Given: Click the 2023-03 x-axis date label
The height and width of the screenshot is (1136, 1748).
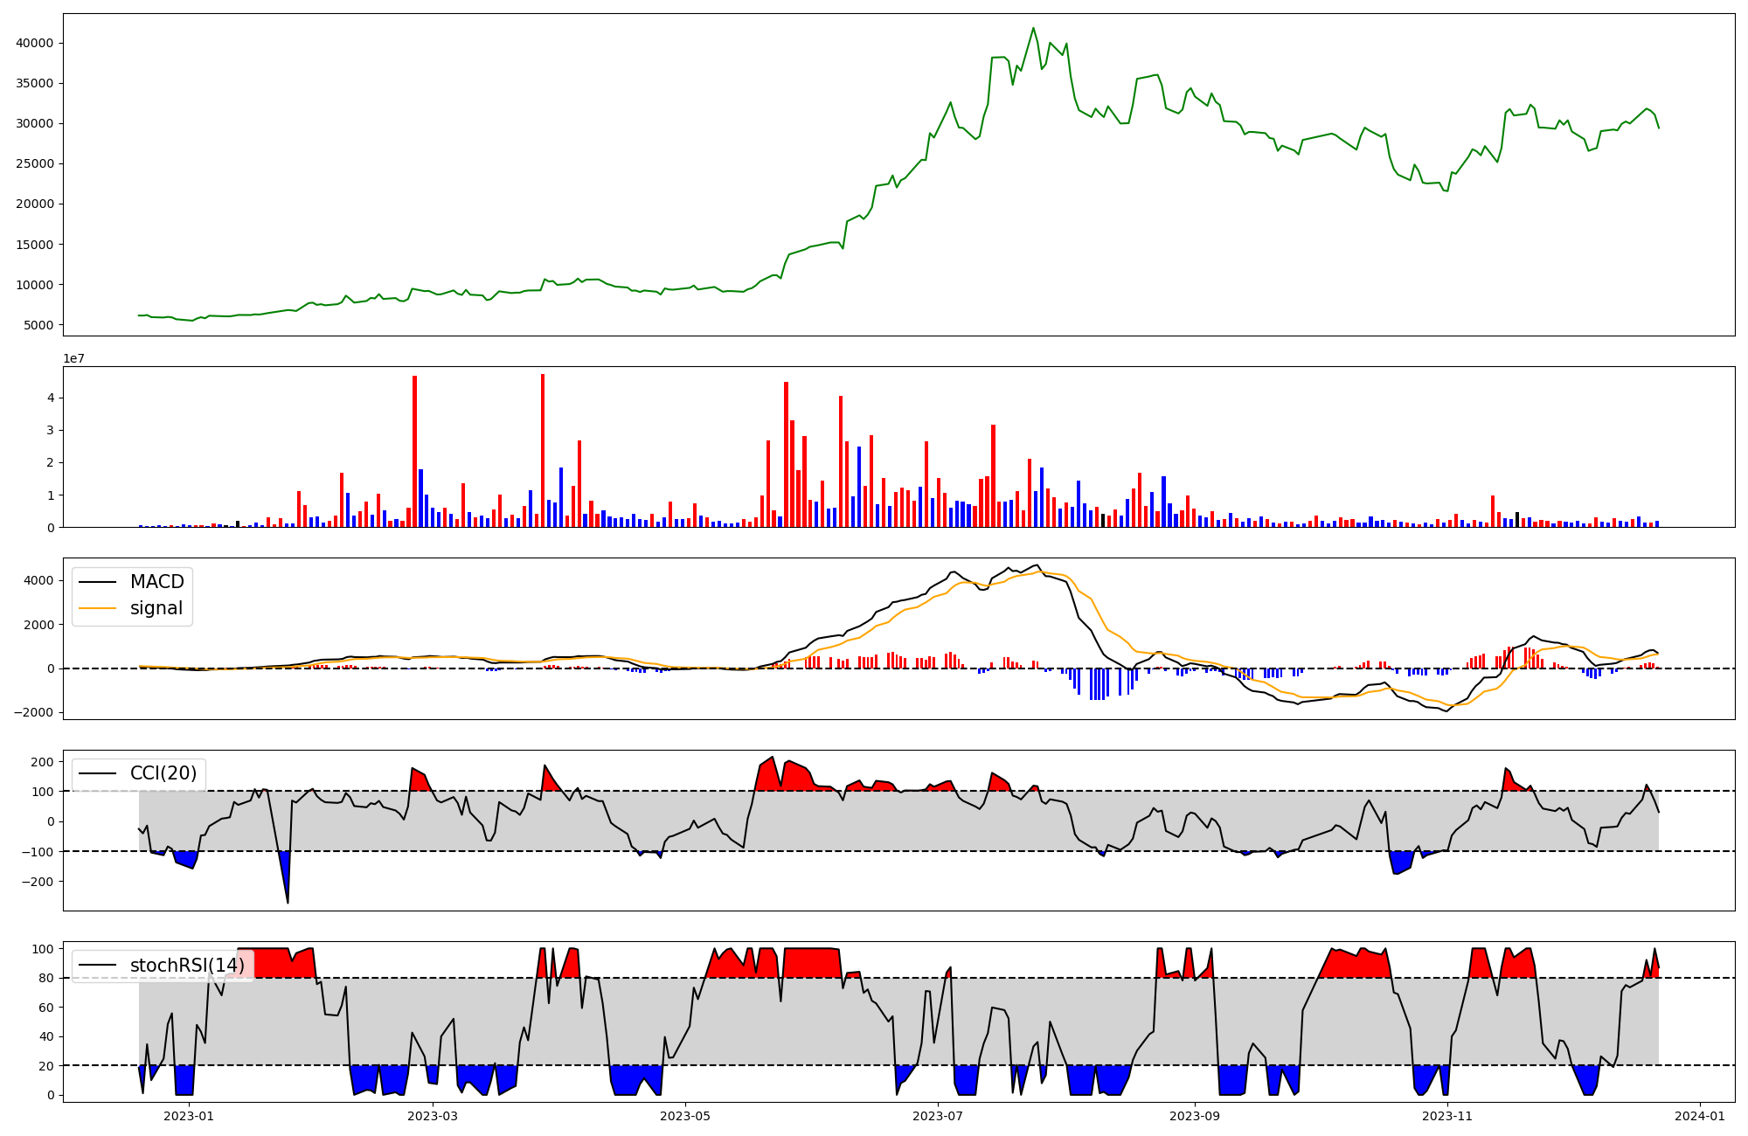Looking at the screenshot, I should (434, 1116).
